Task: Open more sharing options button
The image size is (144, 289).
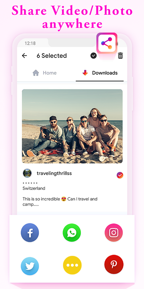Action: click(x=72, y=265)
